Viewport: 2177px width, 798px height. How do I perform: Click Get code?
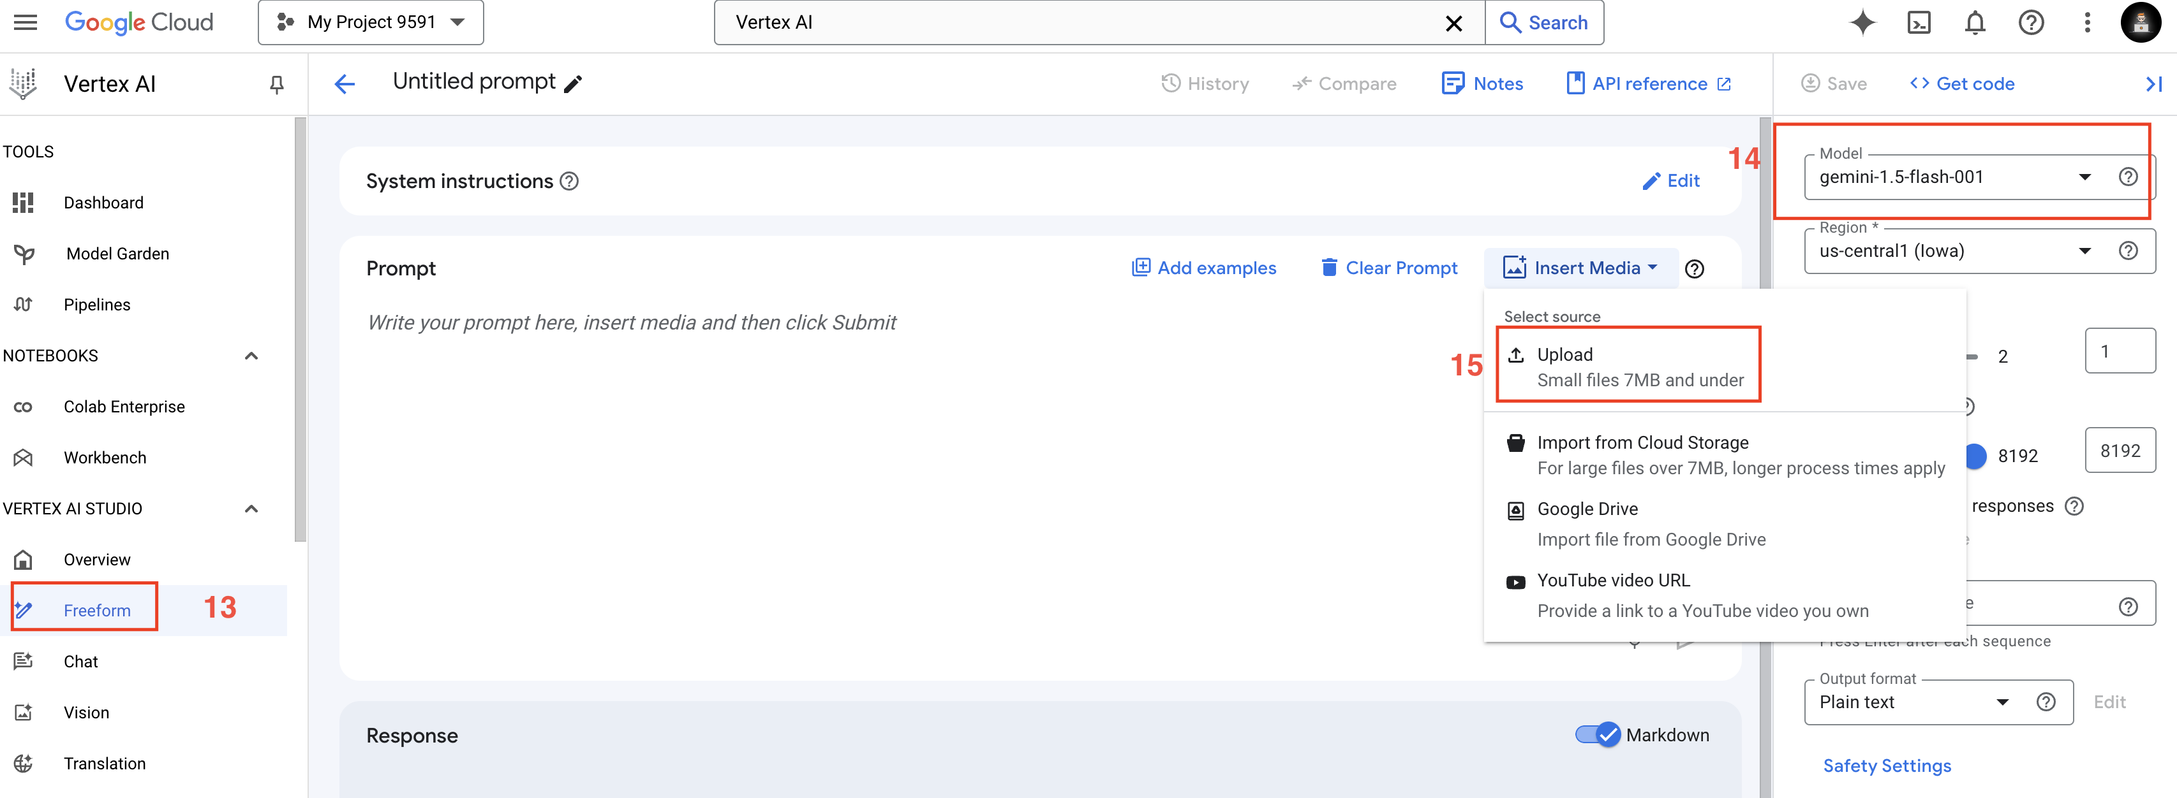1961,83
